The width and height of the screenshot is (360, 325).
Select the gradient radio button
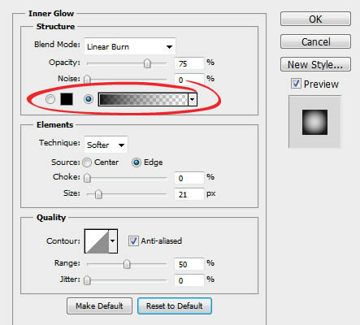pyautogui.click(x=89, y=99)
